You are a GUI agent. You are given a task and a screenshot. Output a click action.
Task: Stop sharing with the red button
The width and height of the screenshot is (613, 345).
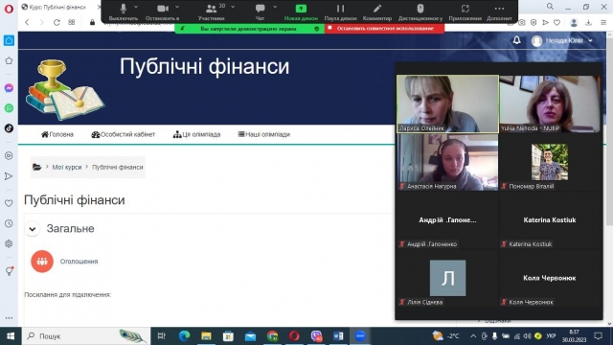[385, 28]
